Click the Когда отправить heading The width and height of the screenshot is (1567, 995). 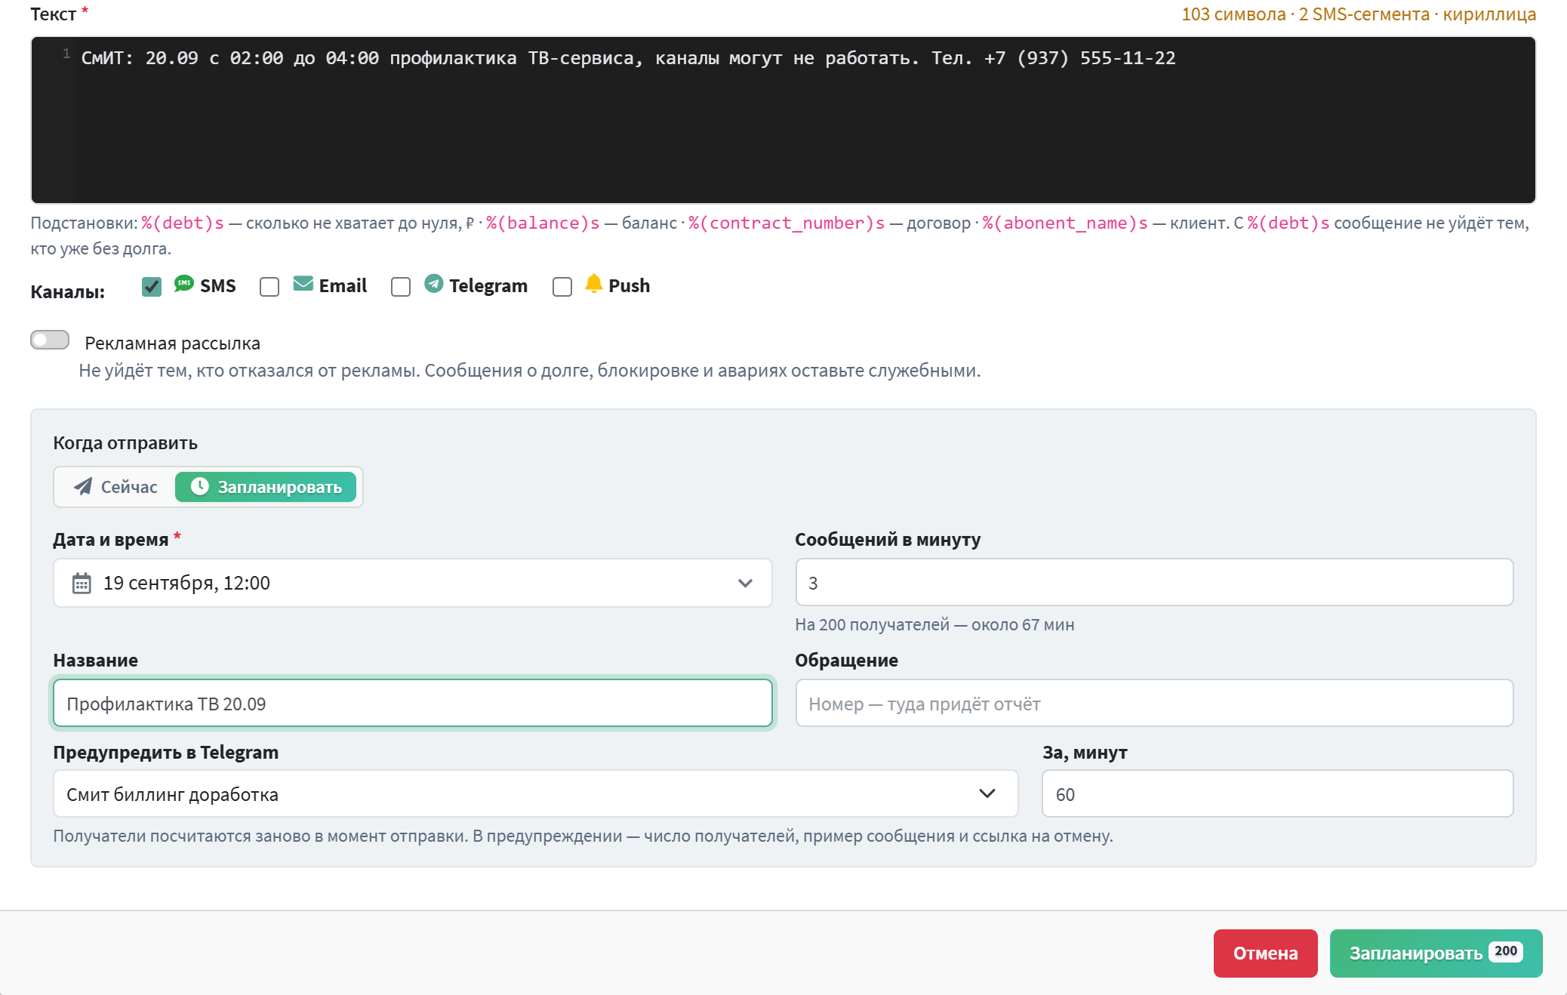(x=125, y=443)
